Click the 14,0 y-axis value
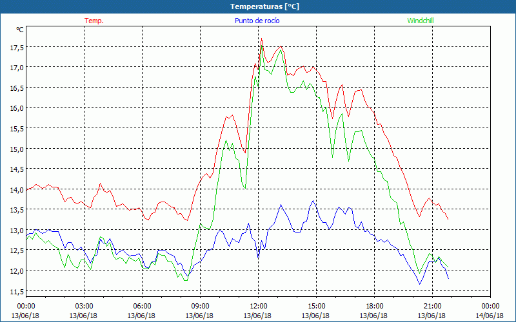Viewport: 516px width, 322px height. point(17,190)
